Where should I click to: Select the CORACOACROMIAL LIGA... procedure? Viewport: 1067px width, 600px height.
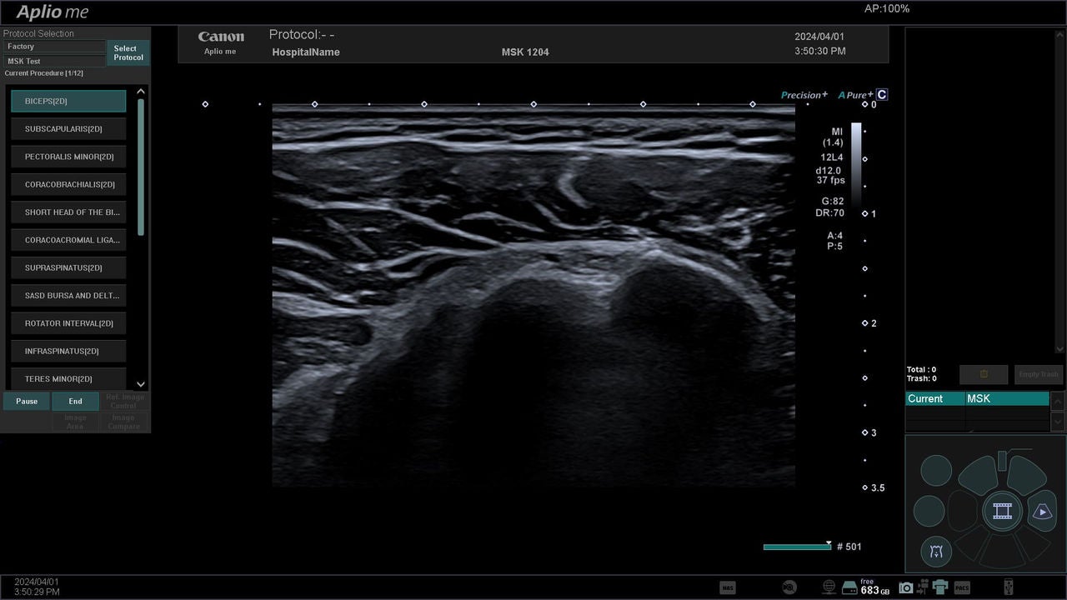[x=68, y=240]
